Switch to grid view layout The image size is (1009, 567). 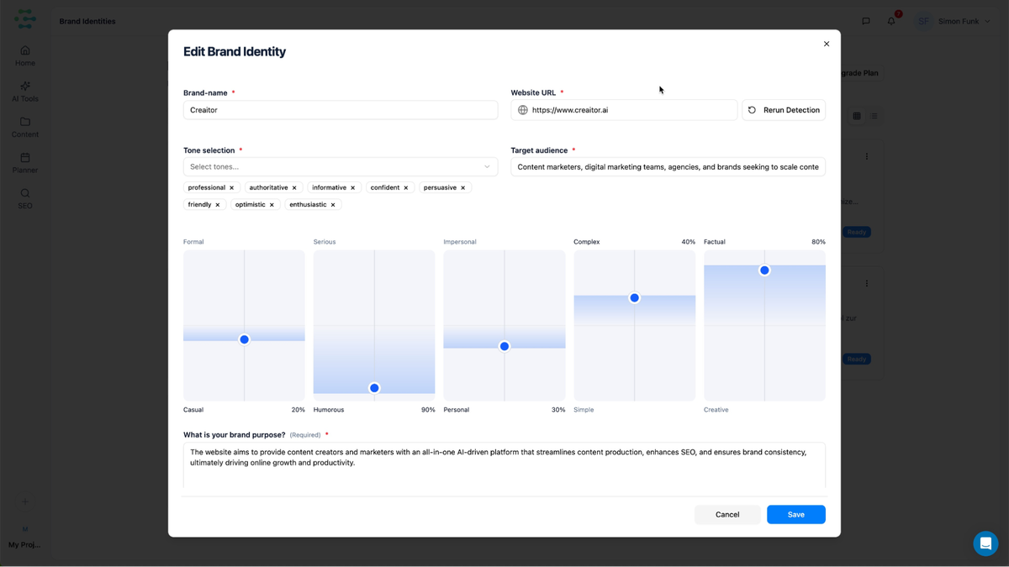pos(857,116)
